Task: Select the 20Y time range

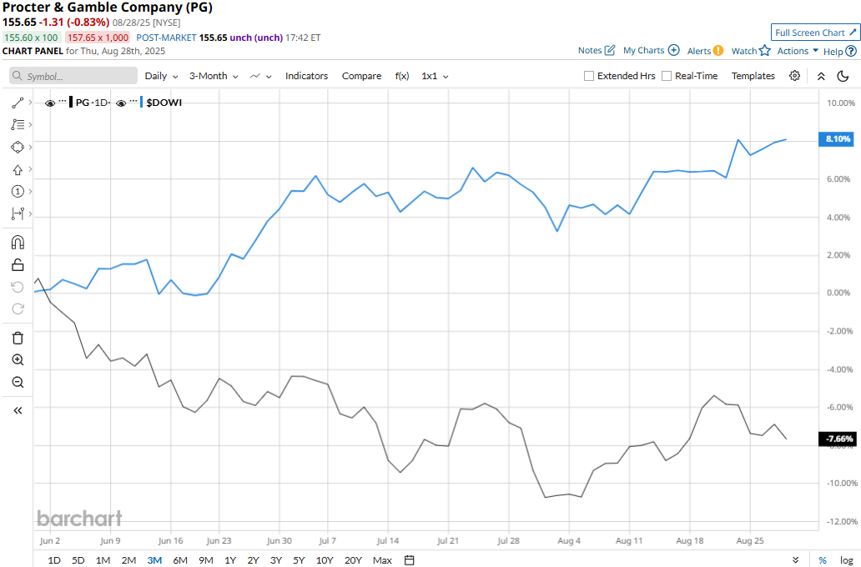Action: 353,559
